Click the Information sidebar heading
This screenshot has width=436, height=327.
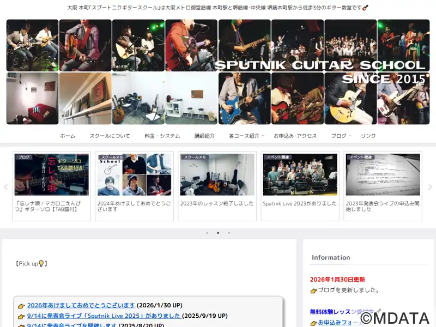click(x=331, y=257)
